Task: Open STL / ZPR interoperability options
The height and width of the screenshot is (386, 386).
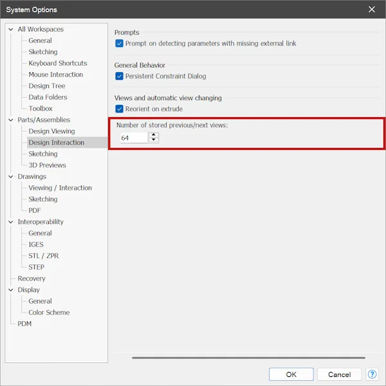Action: click(x=44, y=255)
